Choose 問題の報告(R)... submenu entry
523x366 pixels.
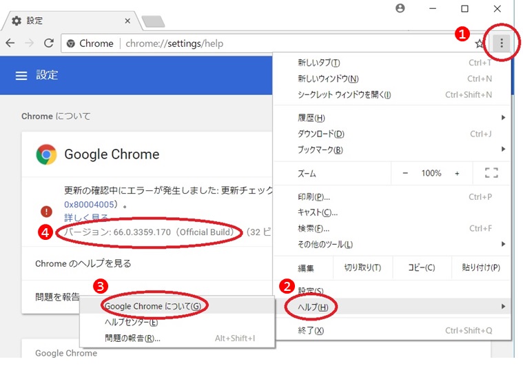(177, 338)
